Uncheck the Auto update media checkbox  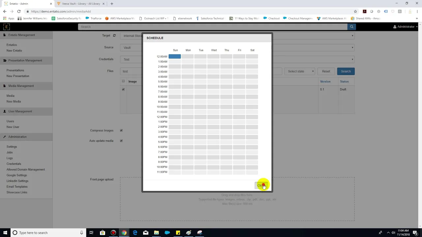(x=121, y=141)
